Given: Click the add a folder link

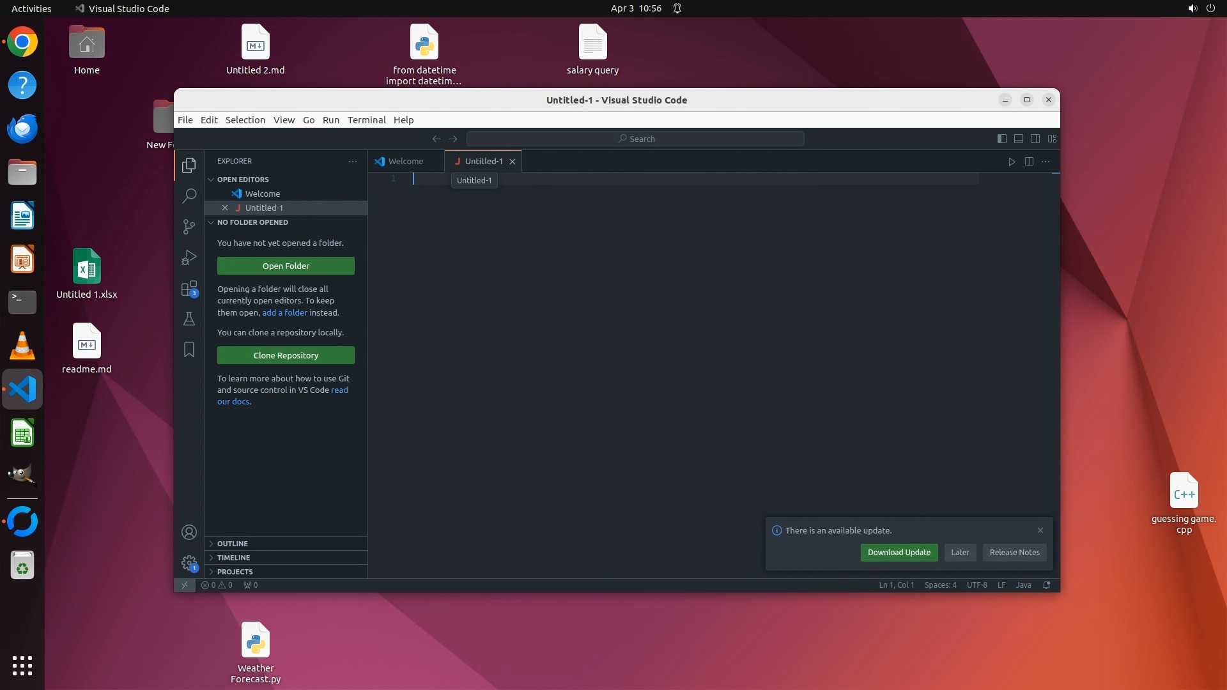Looking at the screenshot, I should tap(284, 313).
